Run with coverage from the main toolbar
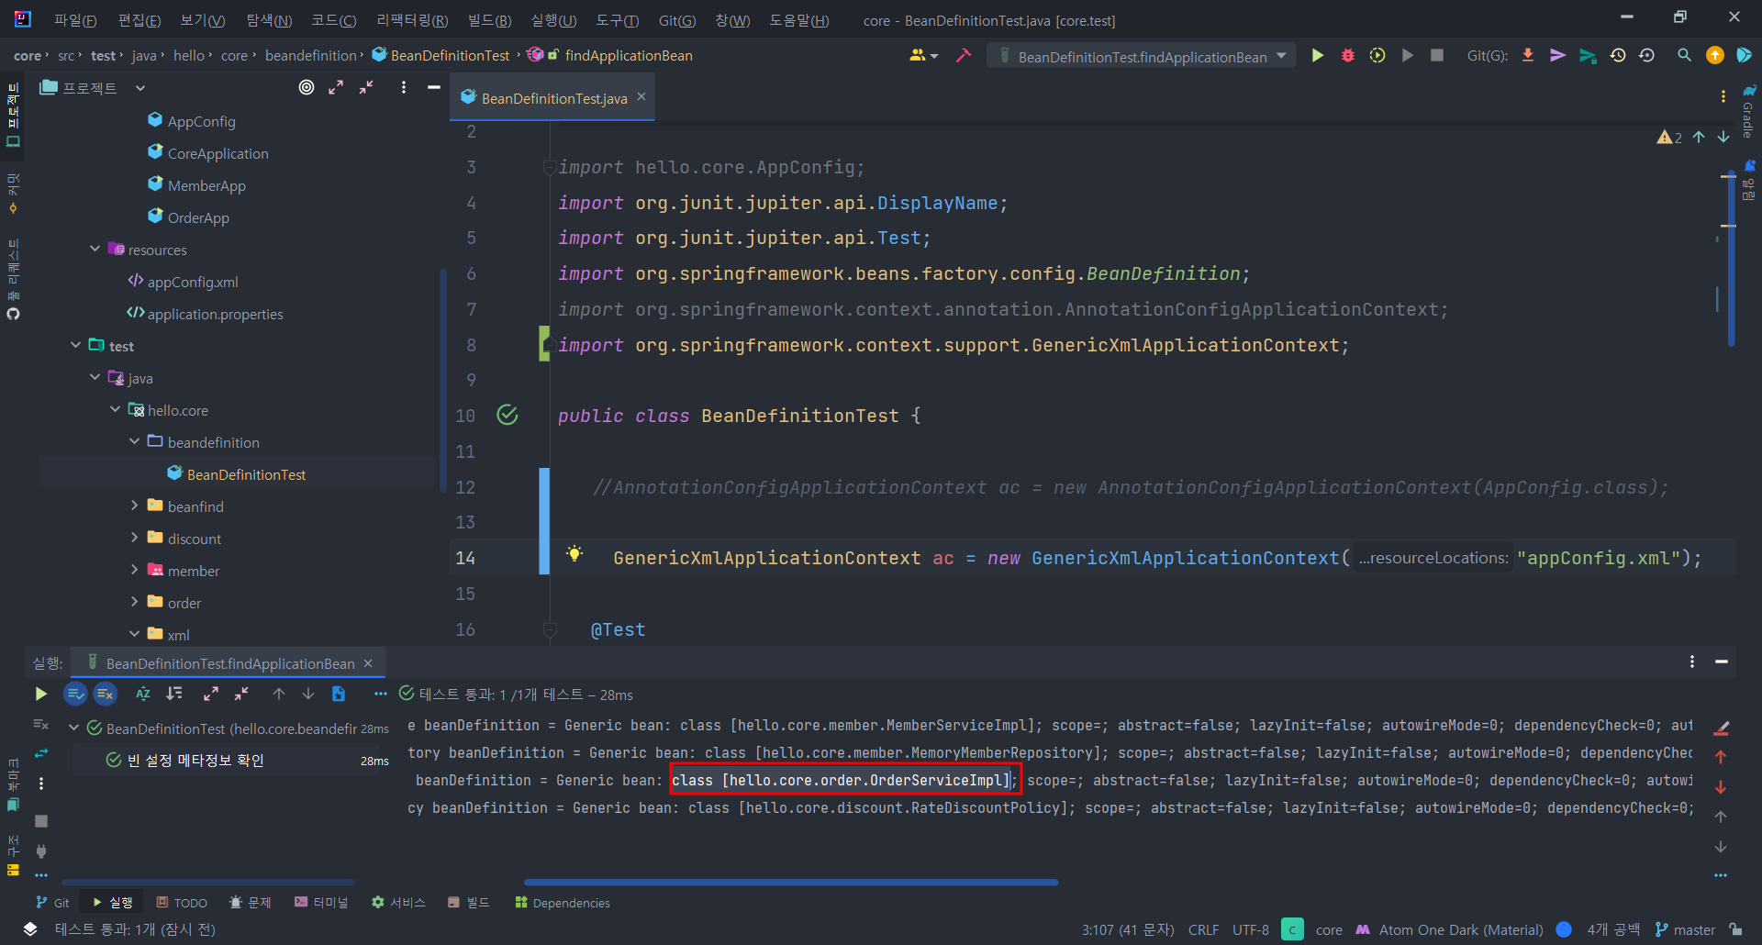Viewport: 1762px width, 945px height. pos(1377,56)
